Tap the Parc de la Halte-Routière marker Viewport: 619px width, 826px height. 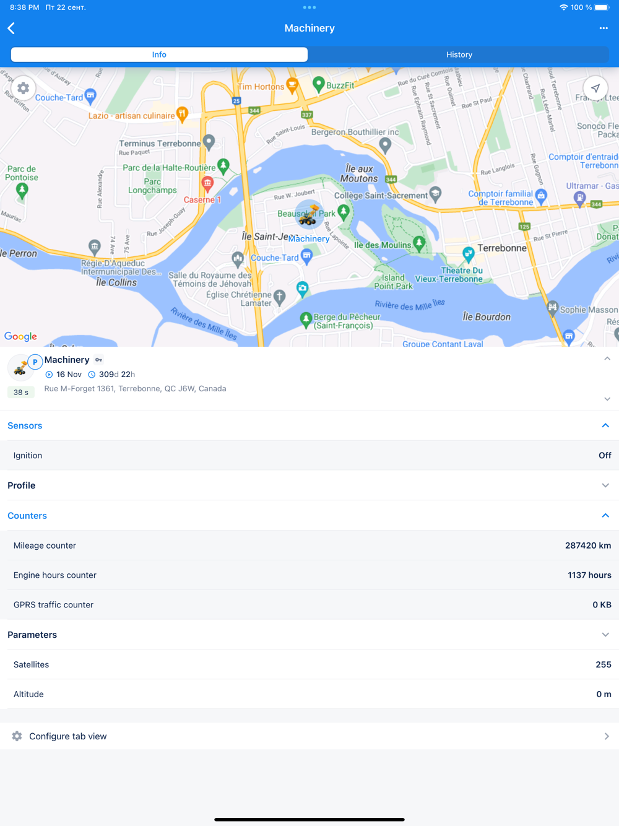223,165
